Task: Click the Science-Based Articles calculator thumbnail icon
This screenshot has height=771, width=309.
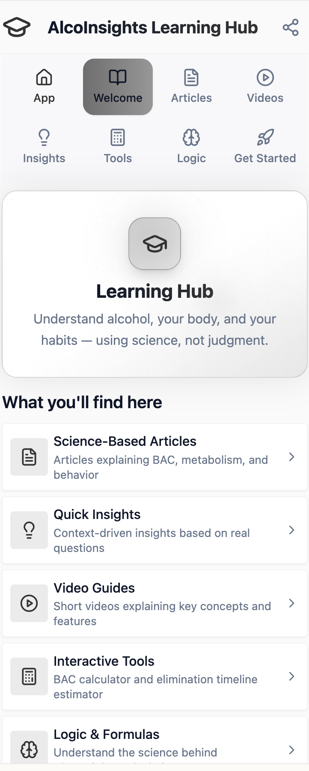Action: click(29, 457)
